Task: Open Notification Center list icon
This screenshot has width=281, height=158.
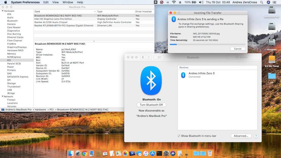Action: pyautogui.click(x=274, y=2)
